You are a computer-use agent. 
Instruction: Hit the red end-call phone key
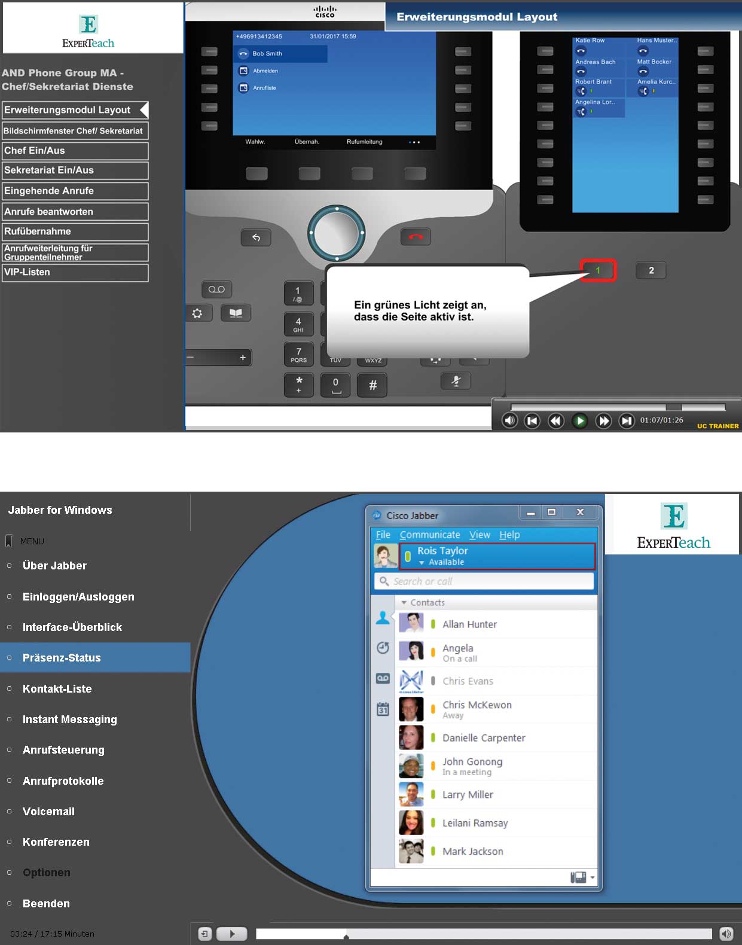[416, 237]
